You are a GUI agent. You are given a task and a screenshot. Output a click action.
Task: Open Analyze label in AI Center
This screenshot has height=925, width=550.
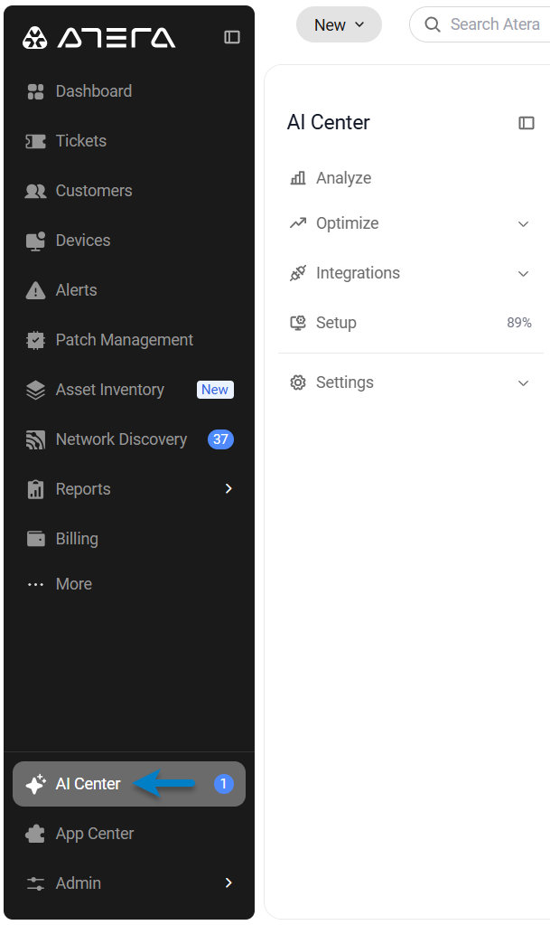click(x=344, y=178)
